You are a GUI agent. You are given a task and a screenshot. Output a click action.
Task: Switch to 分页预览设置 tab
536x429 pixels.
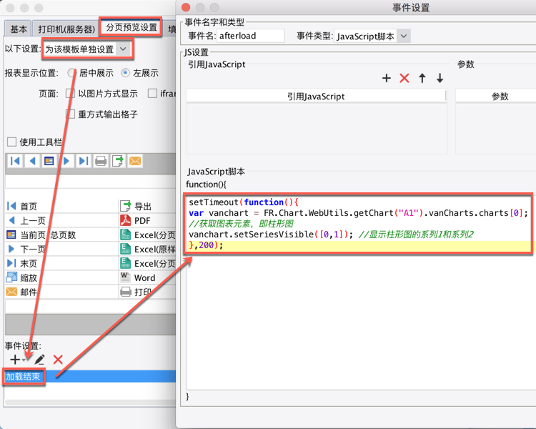[x=131, y=27]
